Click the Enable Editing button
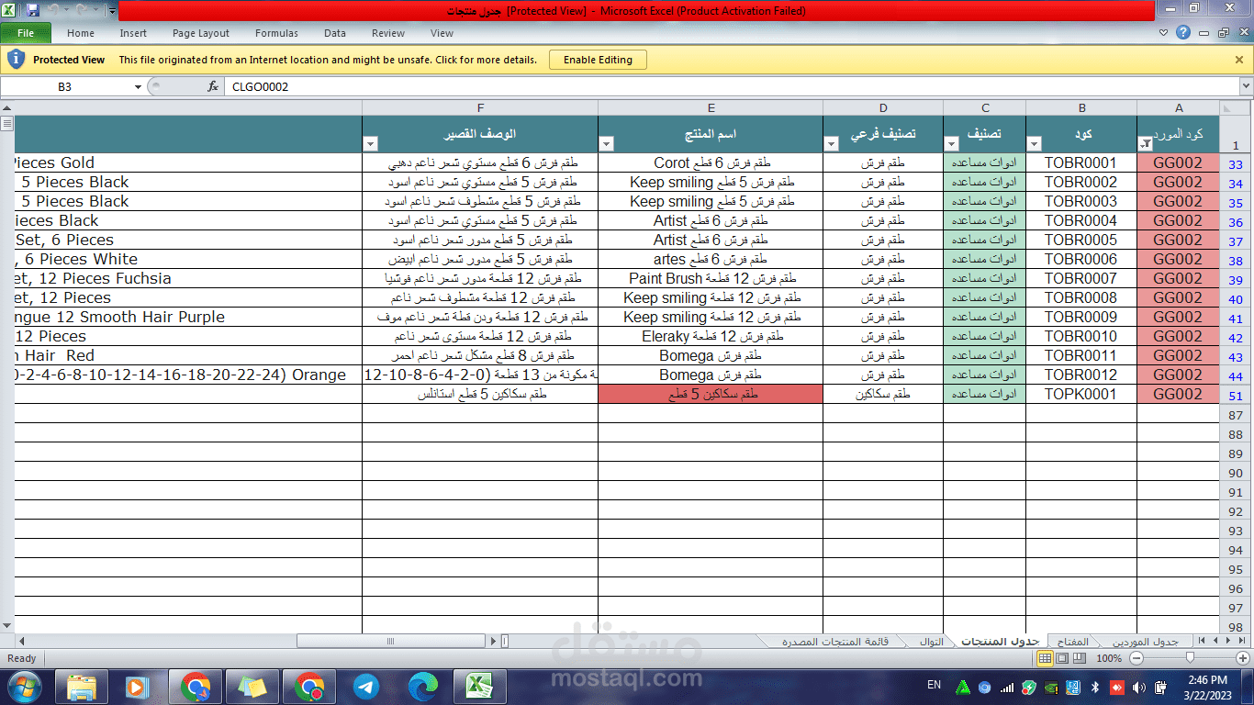1254x705 pixels. point(598,60)
